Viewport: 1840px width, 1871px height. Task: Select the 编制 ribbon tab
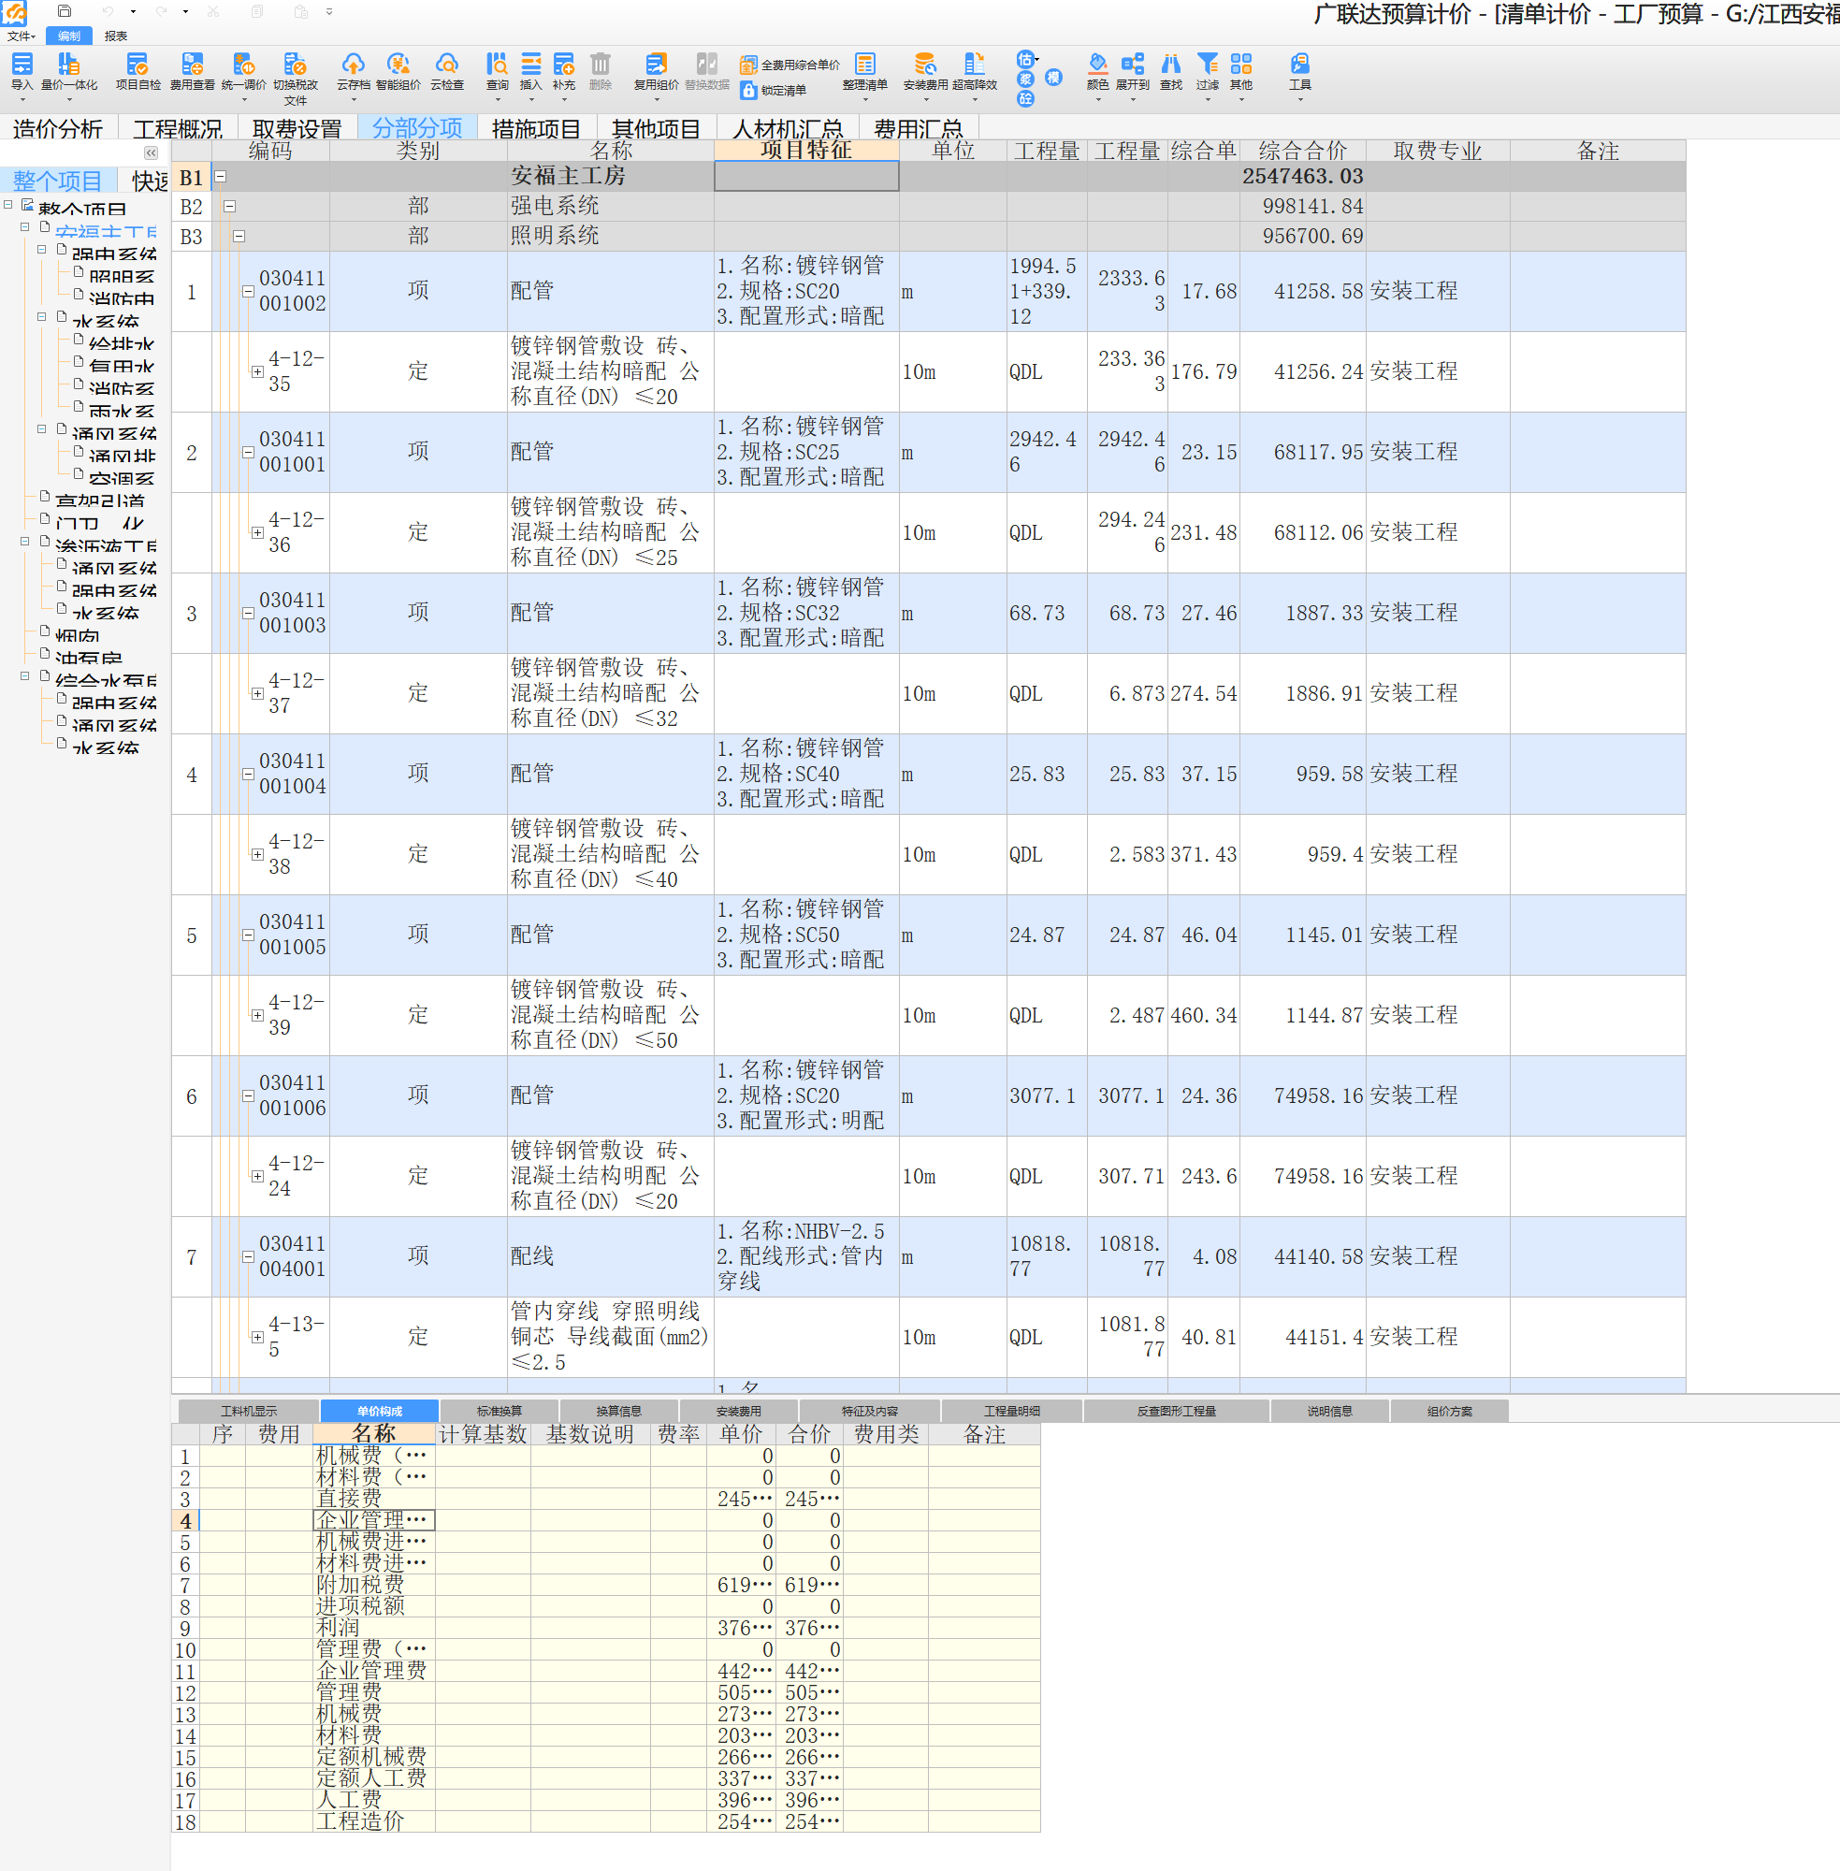[x=68, y=36]
